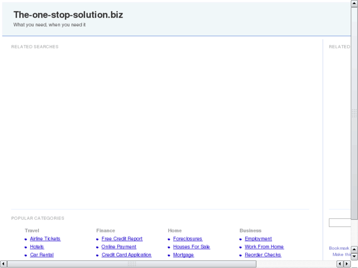
Task: Click the Home category heading
Action: point(175,231)
